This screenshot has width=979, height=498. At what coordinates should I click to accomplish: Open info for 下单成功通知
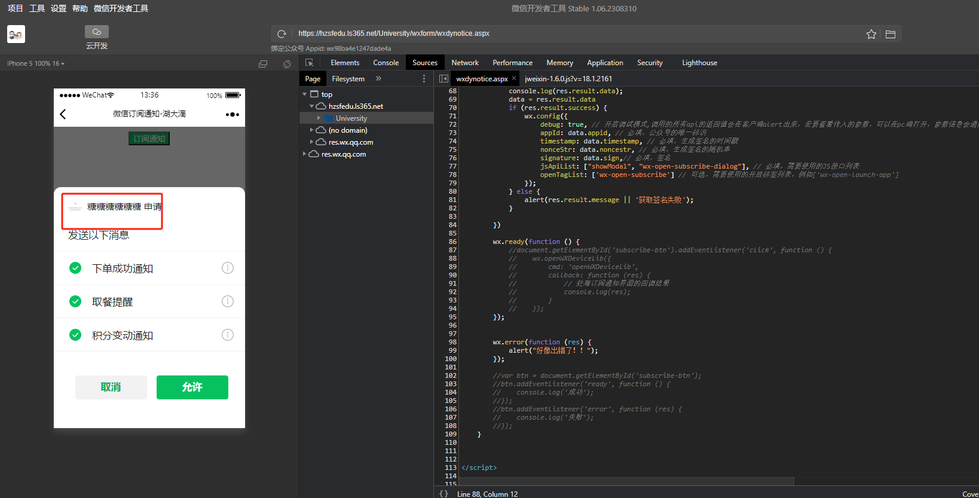(228, 268)
